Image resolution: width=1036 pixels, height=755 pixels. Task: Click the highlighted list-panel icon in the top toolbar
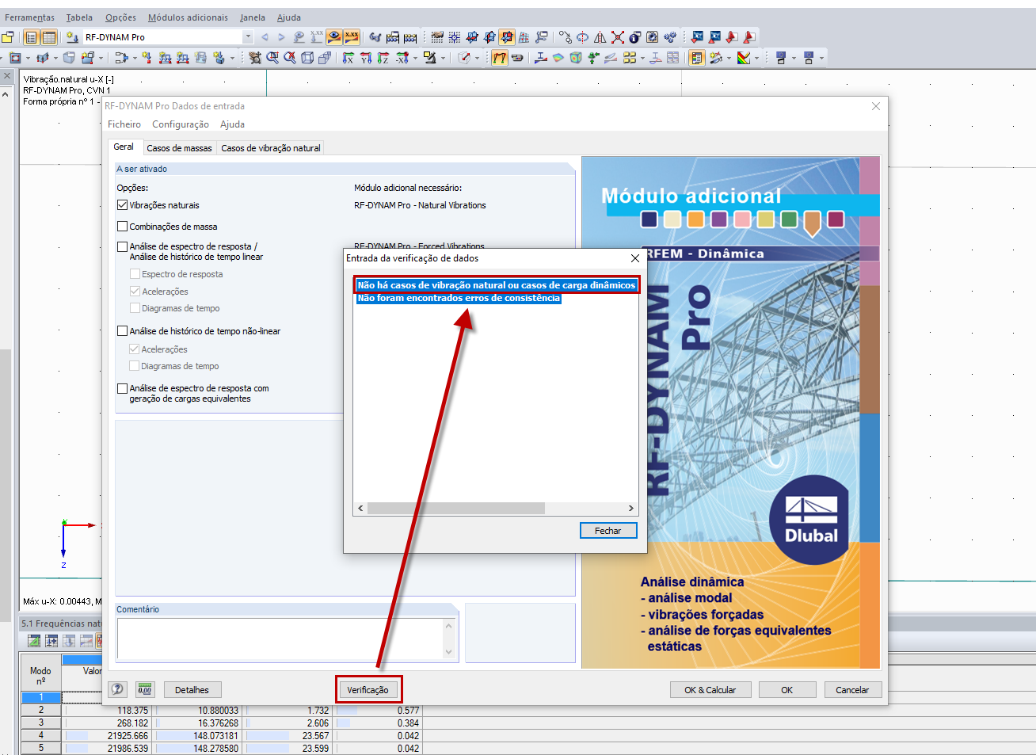[x=31, y=37]
